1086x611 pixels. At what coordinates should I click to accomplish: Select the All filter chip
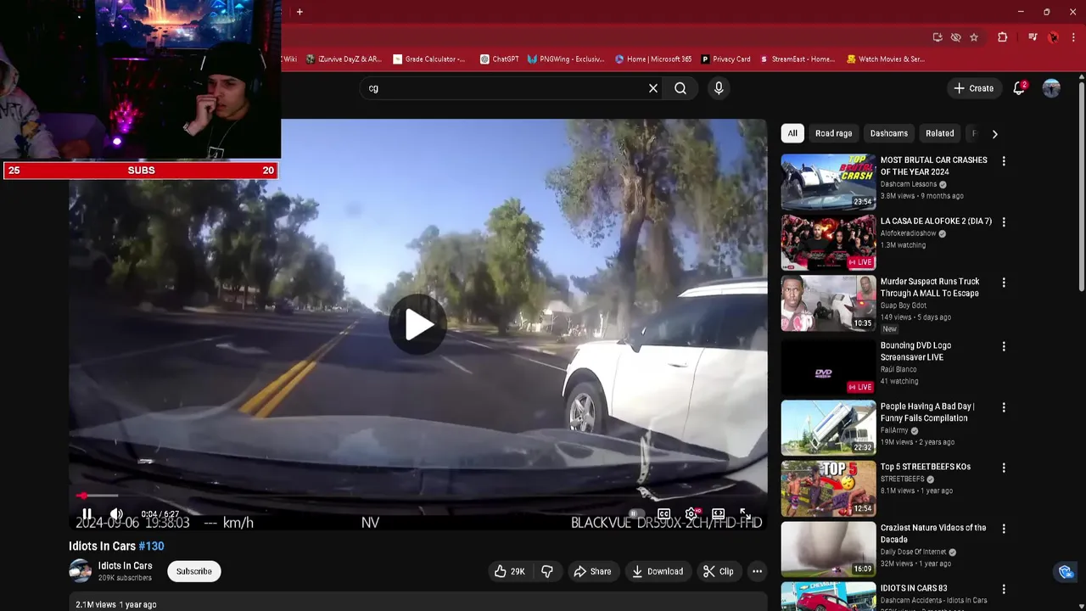pyautogui.click(x=792, y=133)
